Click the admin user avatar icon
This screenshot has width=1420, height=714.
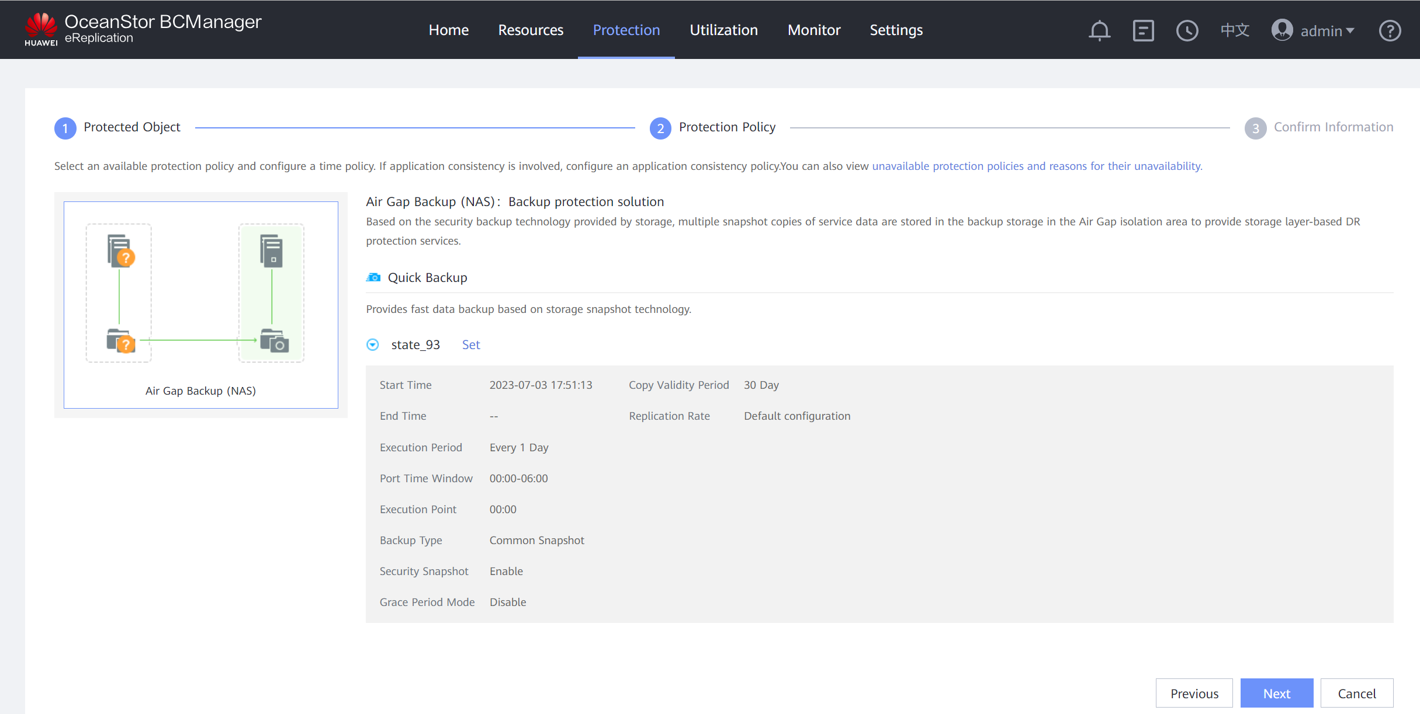(1282, 30)
